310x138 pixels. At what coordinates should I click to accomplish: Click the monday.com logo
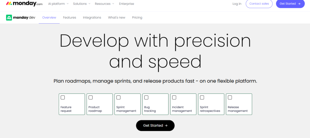(24, 4)
